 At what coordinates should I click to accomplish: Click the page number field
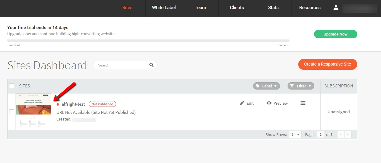click(x=320, y=134)
